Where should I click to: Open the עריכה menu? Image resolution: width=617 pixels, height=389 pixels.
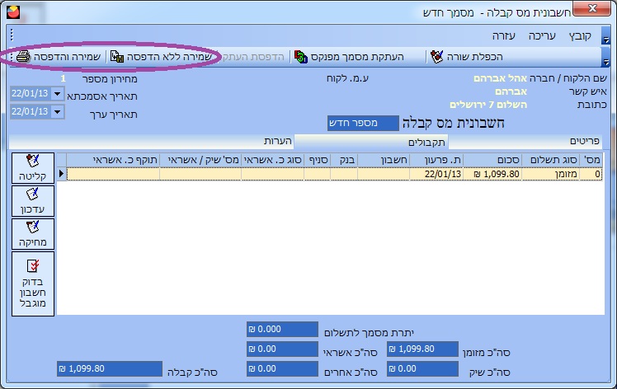point(542,36)
